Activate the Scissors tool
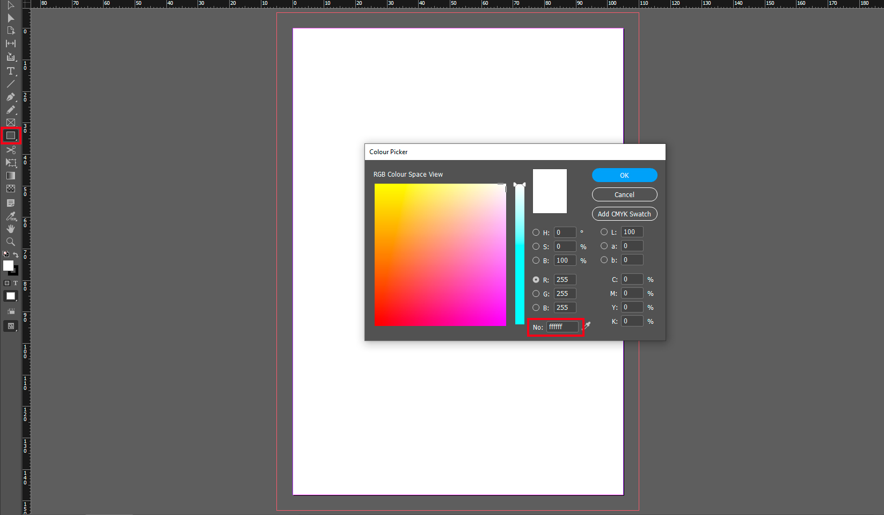Viewport: 884px width, 515px height. pyautogui.click(x=11, y=150)
